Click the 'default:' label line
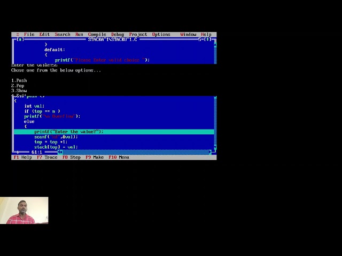This screenshot has height=256, width=342. click(x=55, y=50)
